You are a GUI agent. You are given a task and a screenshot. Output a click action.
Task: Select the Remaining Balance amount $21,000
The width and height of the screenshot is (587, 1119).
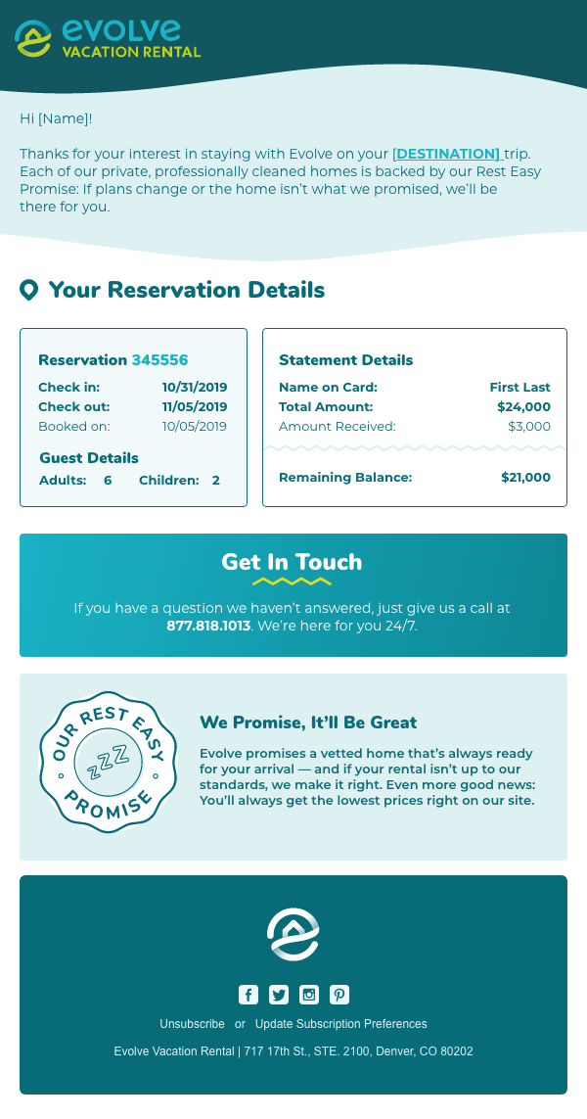(525, 478)
